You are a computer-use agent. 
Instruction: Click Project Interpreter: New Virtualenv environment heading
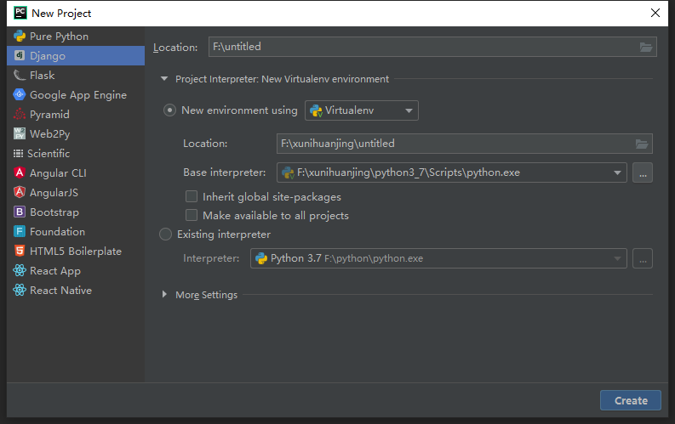[x=282, y=79]
